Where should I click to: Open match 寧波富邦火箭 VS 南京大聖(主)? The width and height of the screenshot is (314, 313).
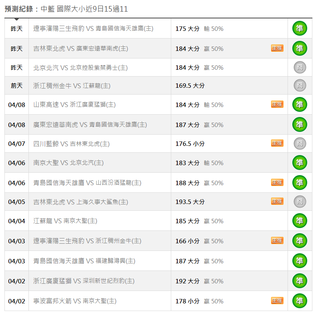(75, 301)
